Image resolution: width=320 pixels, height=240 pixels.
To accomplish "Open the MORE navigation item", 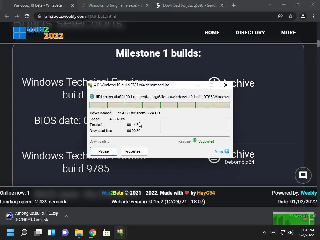I will 288,32.
